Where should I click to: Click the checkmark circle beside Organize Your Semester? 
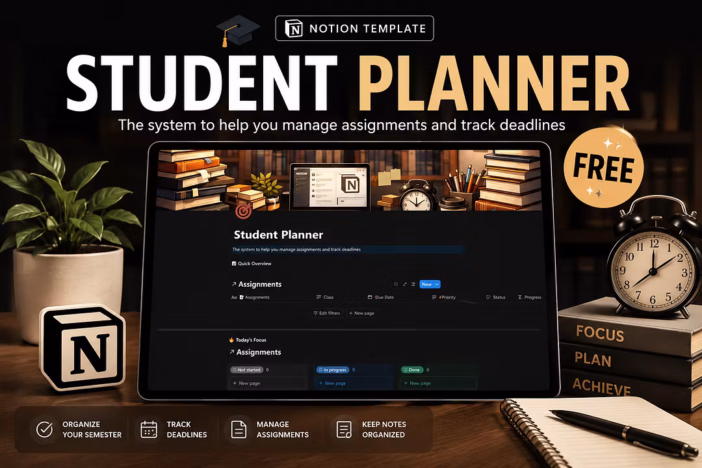coord(44,429)
